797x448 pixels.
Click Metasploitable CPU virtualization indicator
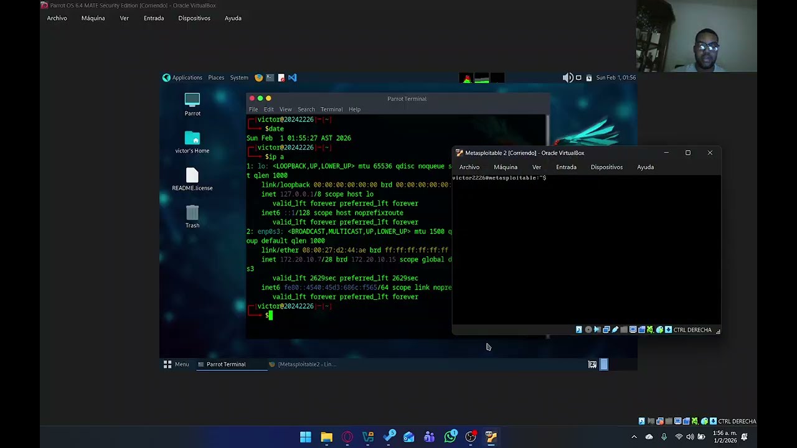click(651, 330)
